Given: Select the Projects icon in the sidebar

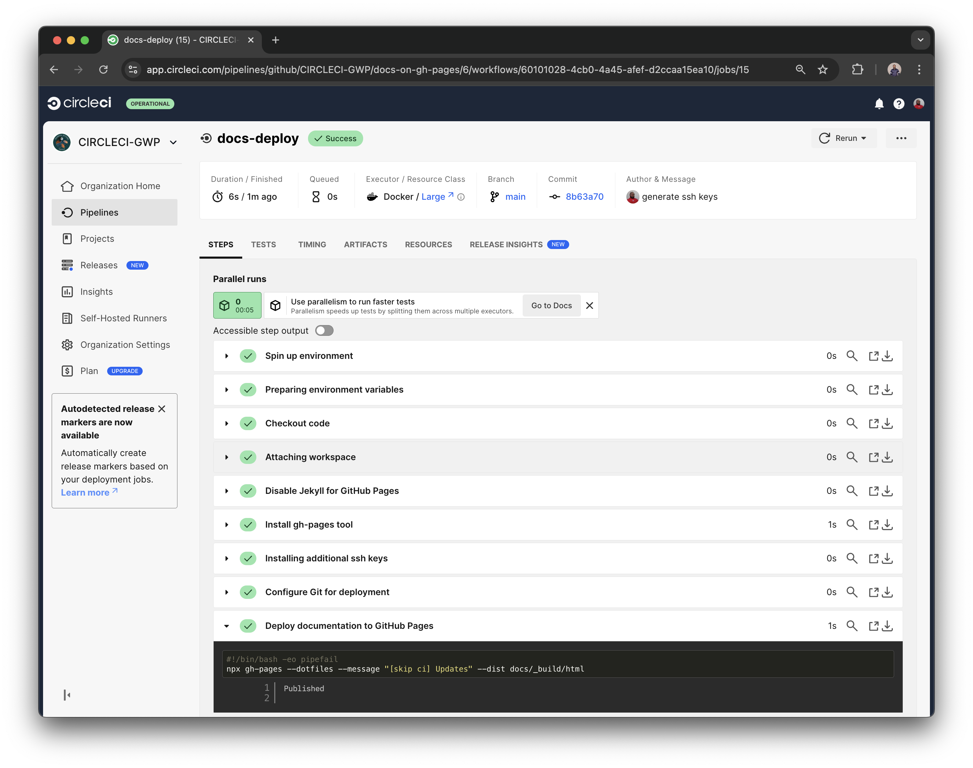Looking at the screenshot, I should click(67, 238).
